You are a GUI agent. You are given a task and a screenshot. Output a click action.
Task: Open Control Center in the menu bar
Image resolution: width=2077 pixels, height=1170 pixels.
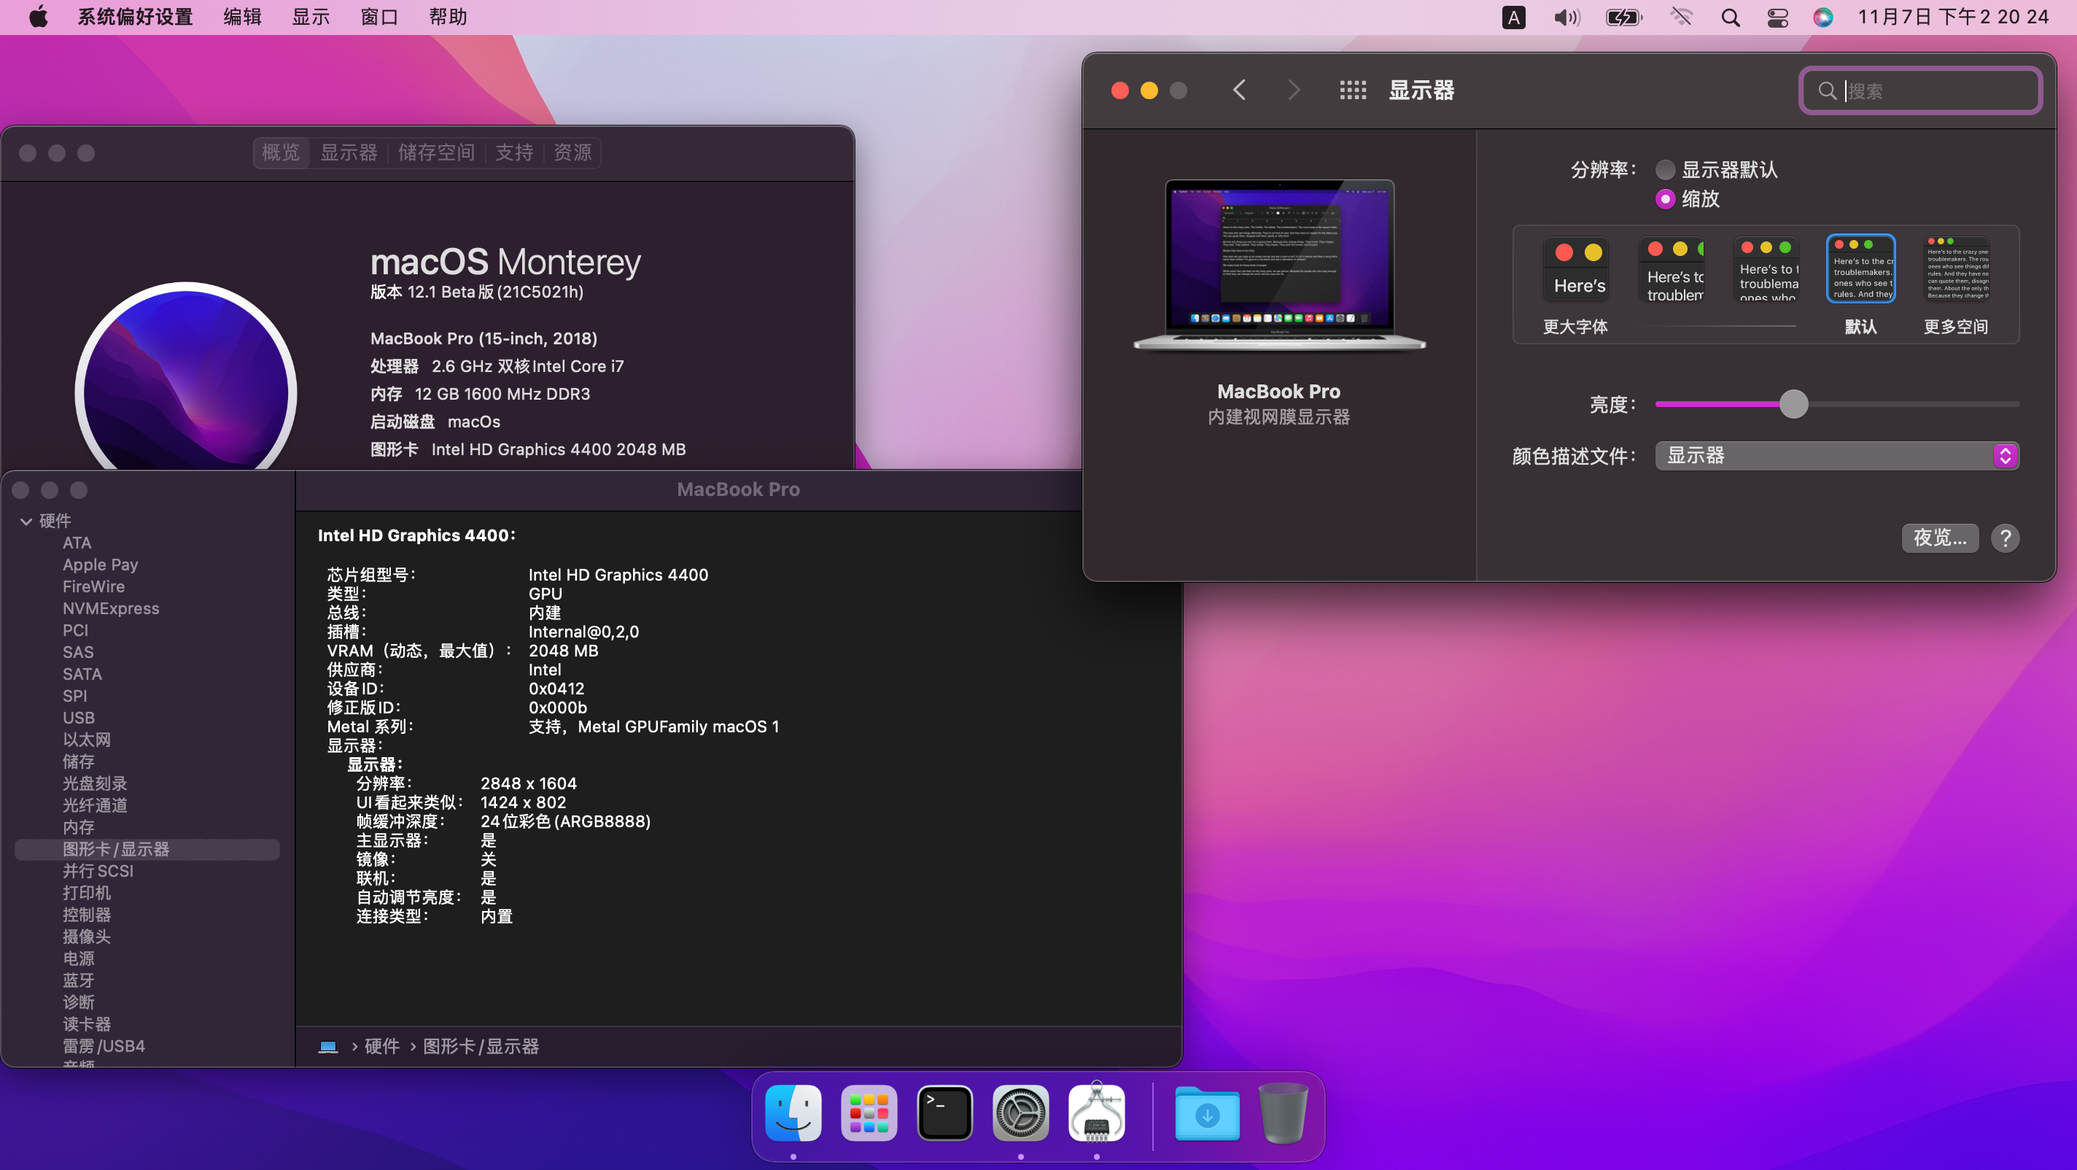[x=1777, y=18]
